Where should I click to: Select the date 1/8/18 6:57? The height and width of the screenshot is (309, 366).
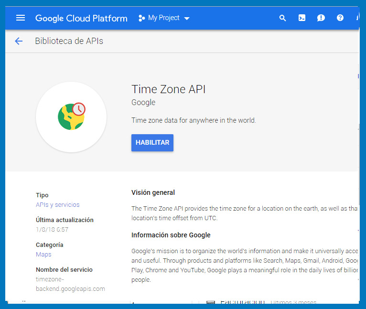(x=52, y=229)
